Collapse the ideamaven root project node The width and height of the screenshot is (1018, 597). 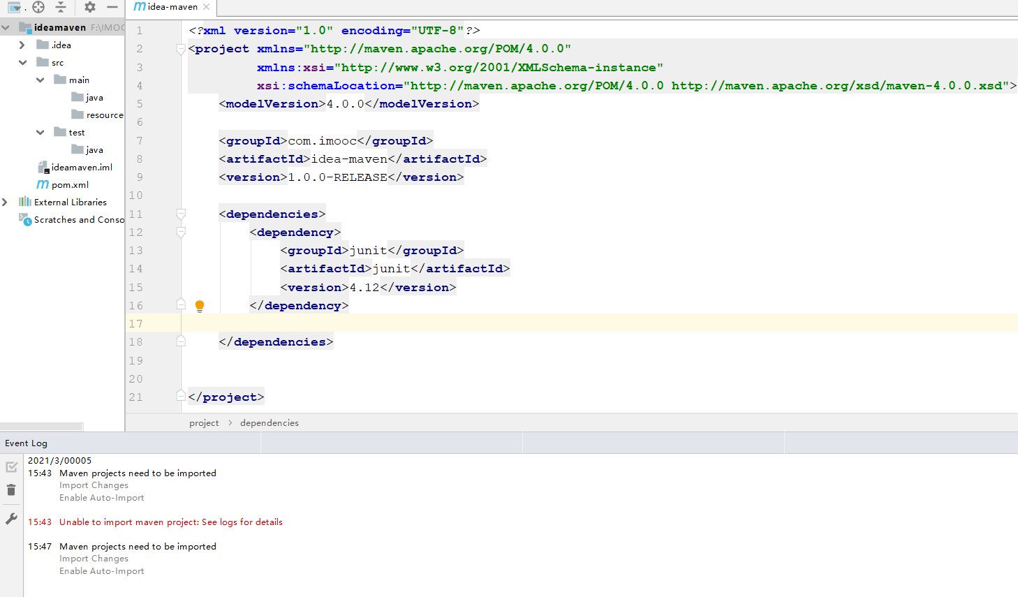pos(6,28)
